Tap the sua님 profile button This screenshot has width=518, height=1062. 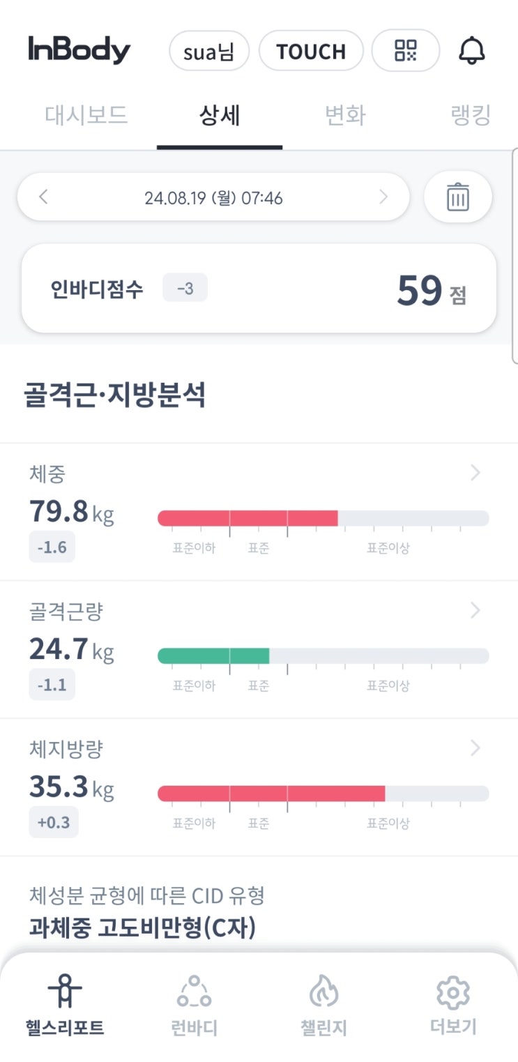click(x=209, y=52)
